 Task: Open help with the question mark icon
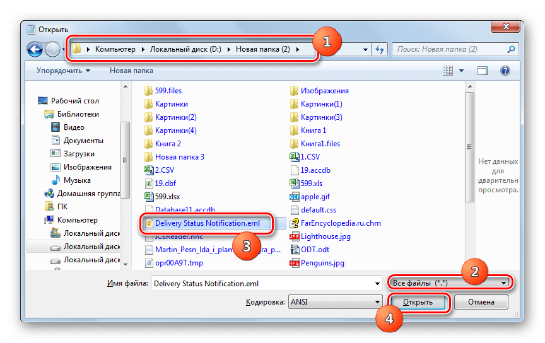(505, 71)
